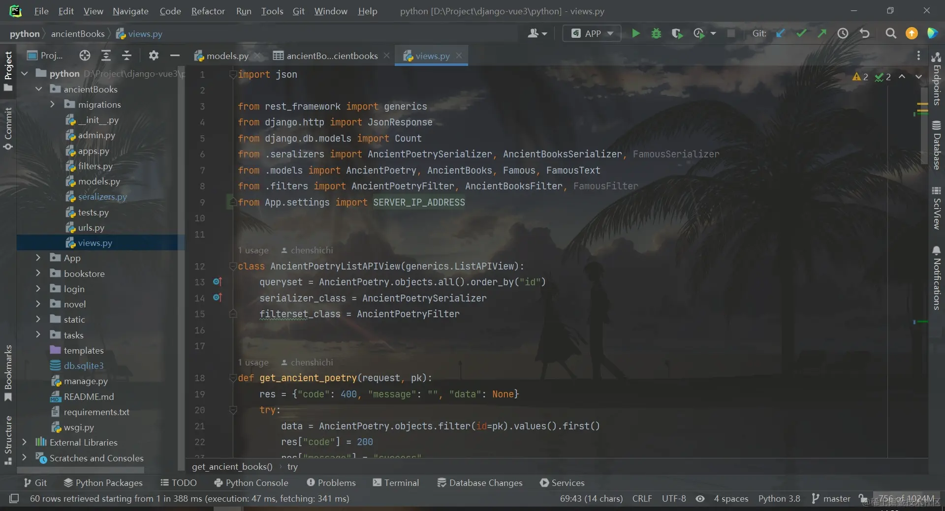The height and width of the screenshot is (511, 945).
Task: Click the memory usage indicator
Action: pyautogui.click(x=906, y=498)
